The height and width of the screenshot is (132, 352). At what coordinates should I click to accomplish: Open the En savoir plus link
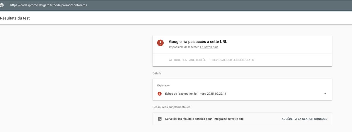point(209,47)
